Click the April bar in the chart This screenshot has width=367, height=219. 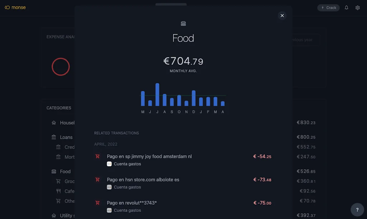223,103
